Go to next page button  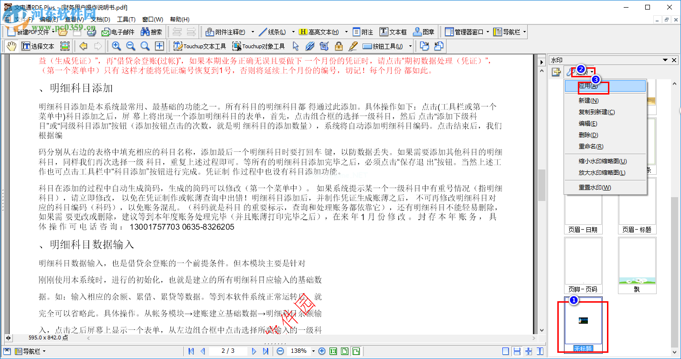click(254, 351)
